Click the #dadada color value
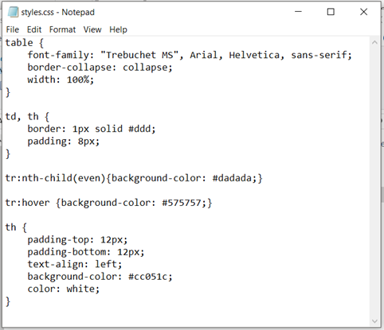 click(232, 178)
